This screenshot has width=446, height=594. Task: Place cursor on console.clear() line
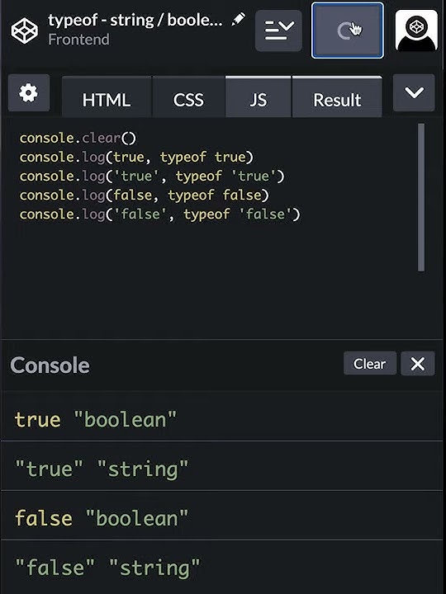pos(78,138)
